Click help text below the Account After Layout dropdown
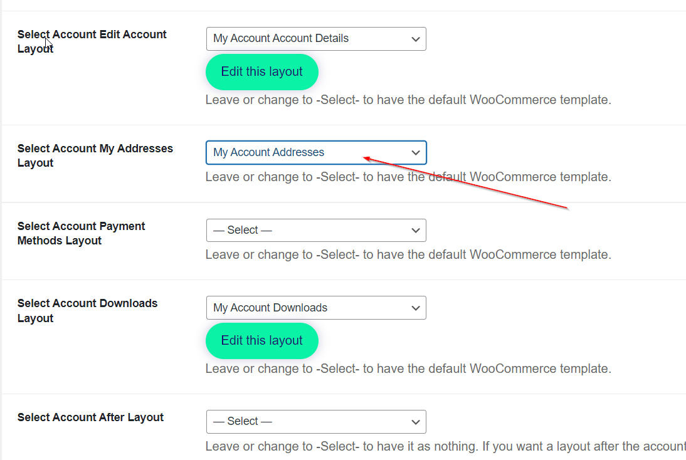This screenshot has width=686, height=460. (x=439, y=446)
